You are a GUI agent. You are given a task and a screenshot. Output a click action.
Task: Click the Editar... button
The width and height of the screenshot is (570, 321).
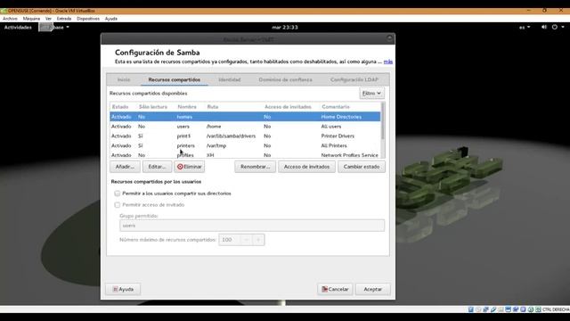(x=157, y=167)
